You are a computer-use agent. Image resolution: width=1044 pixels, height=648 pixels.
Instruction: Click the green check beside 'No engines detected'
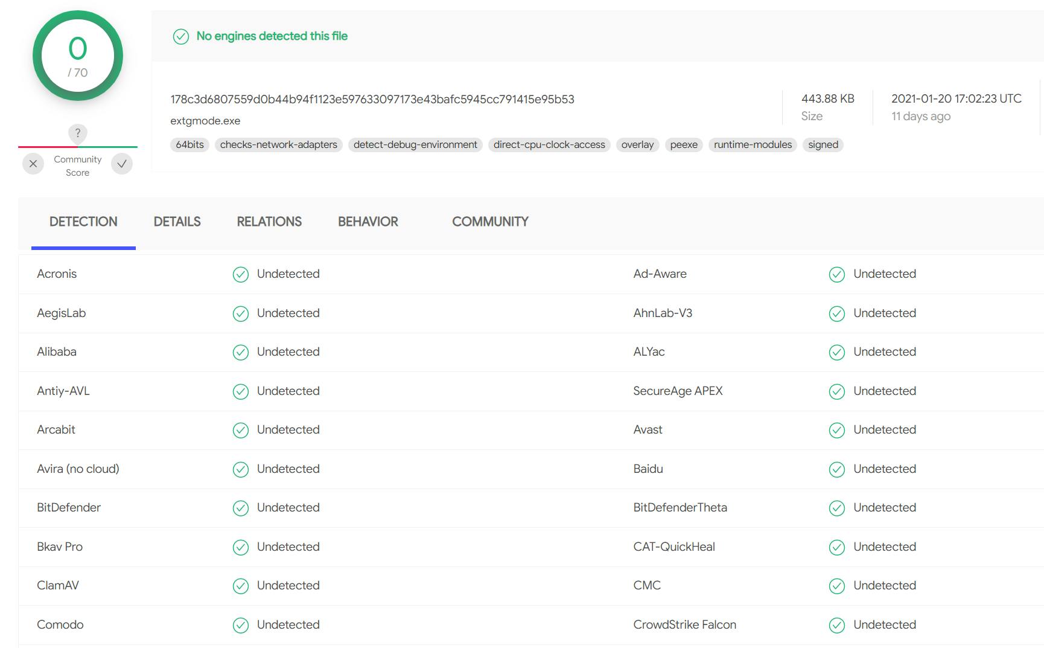tap(181, 37)
